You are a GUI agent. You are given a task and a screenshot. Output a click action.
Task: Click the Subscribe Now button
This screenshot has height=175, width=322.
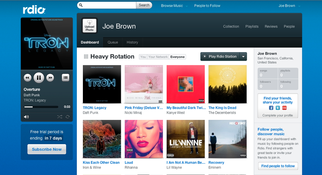(47, 149)
